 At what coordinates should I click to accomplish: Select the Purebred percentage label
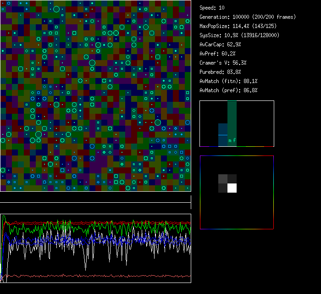pos(220,72)
